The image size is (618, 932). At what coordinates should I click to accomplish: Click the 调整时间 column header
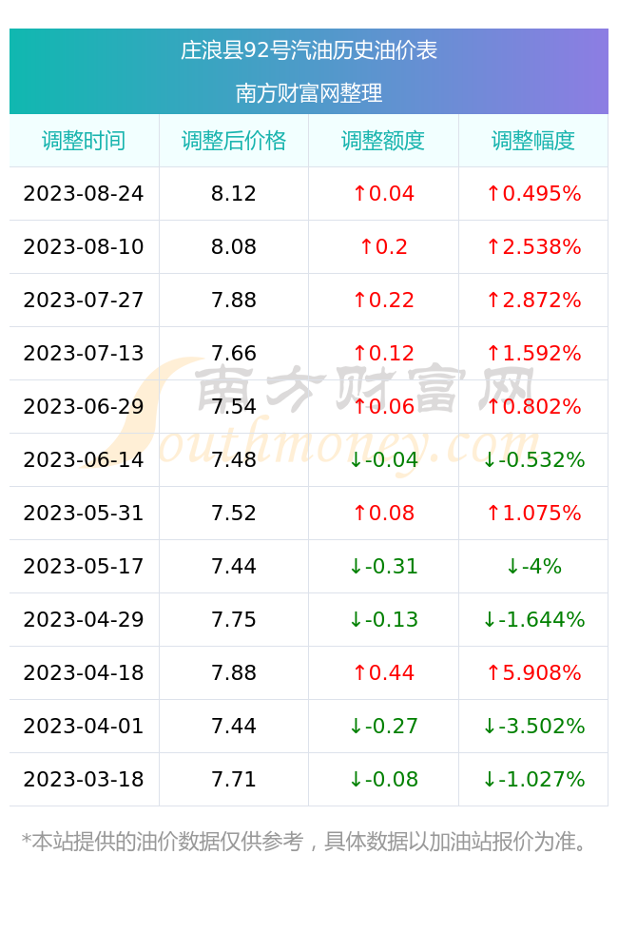click(x=84, y=141)
